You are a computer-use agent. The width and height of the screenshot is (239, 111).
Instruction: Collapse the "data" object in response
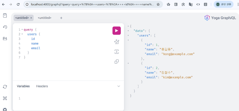pos(128,31)
